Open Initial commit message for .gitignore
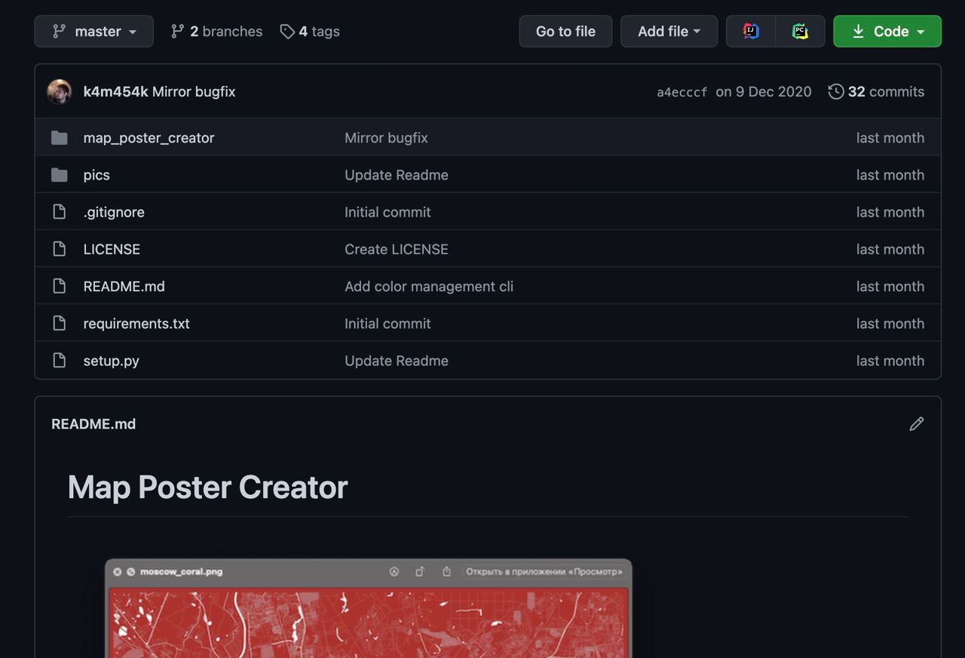The width and height of the screenshot is (965, 658). click(x=388, y=212)
